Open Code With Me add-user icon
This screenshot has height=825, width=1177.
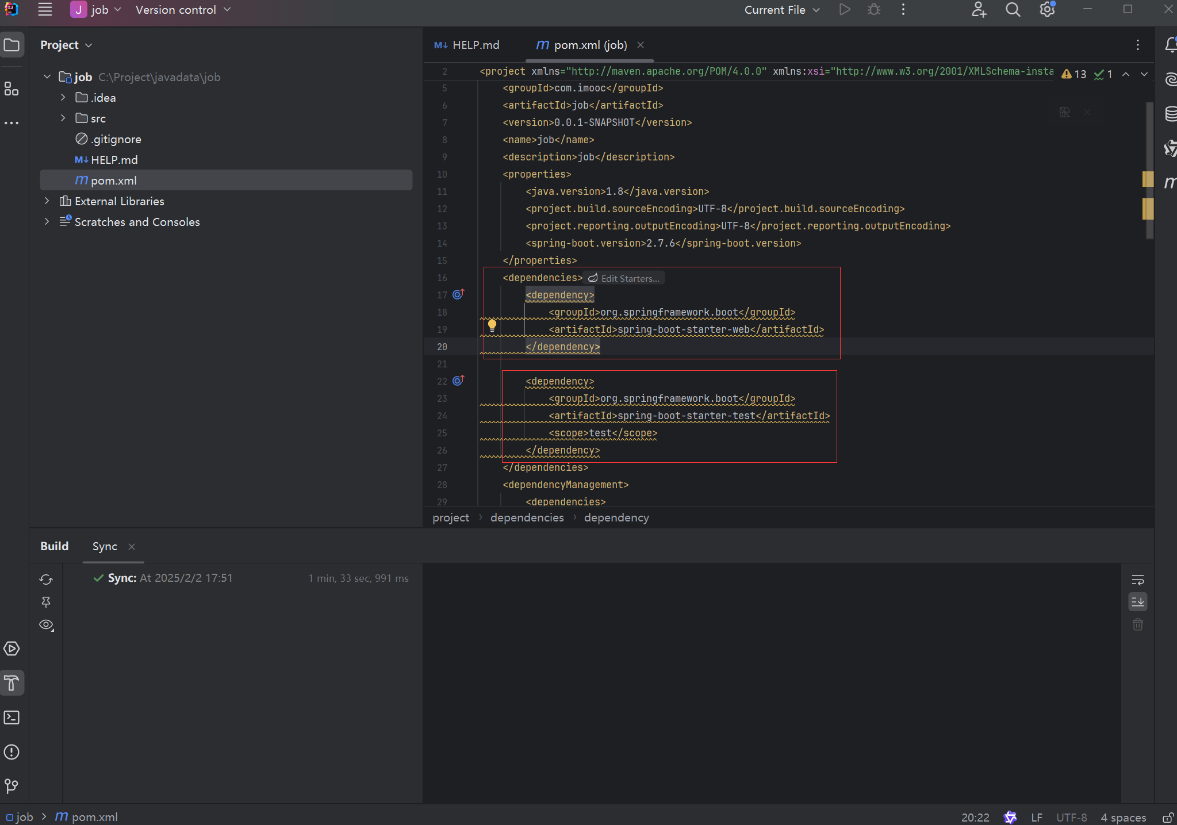coord(979,10)
